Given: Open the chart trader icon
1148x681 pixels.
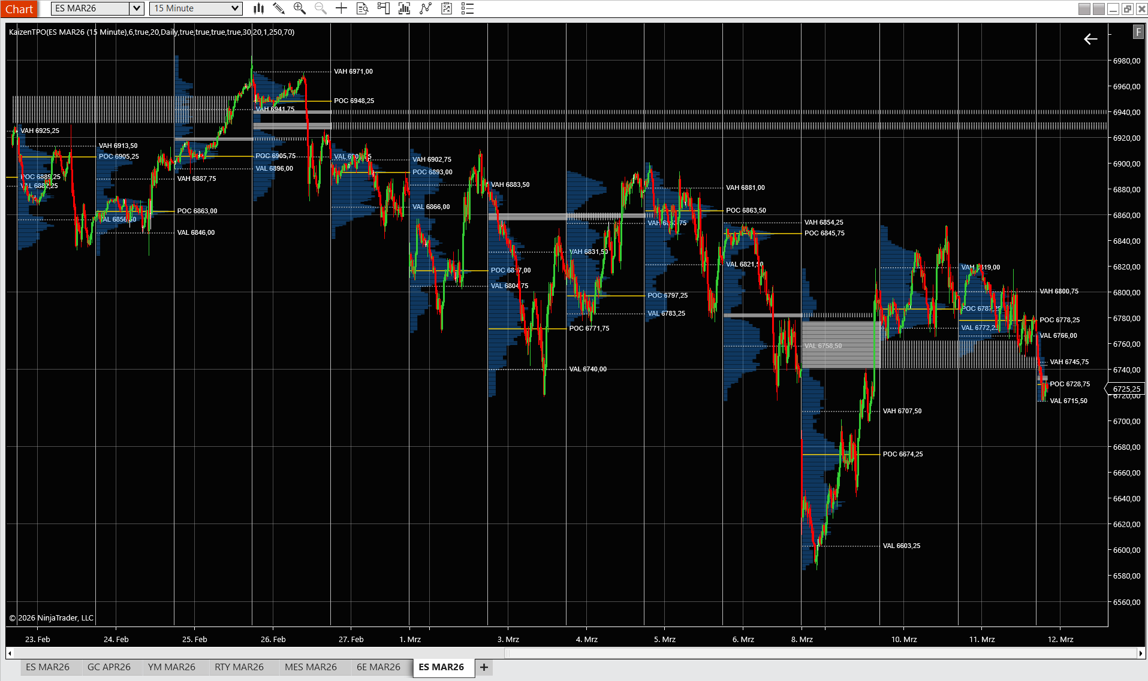Looking at the screenshot, I should pos(383,8).
